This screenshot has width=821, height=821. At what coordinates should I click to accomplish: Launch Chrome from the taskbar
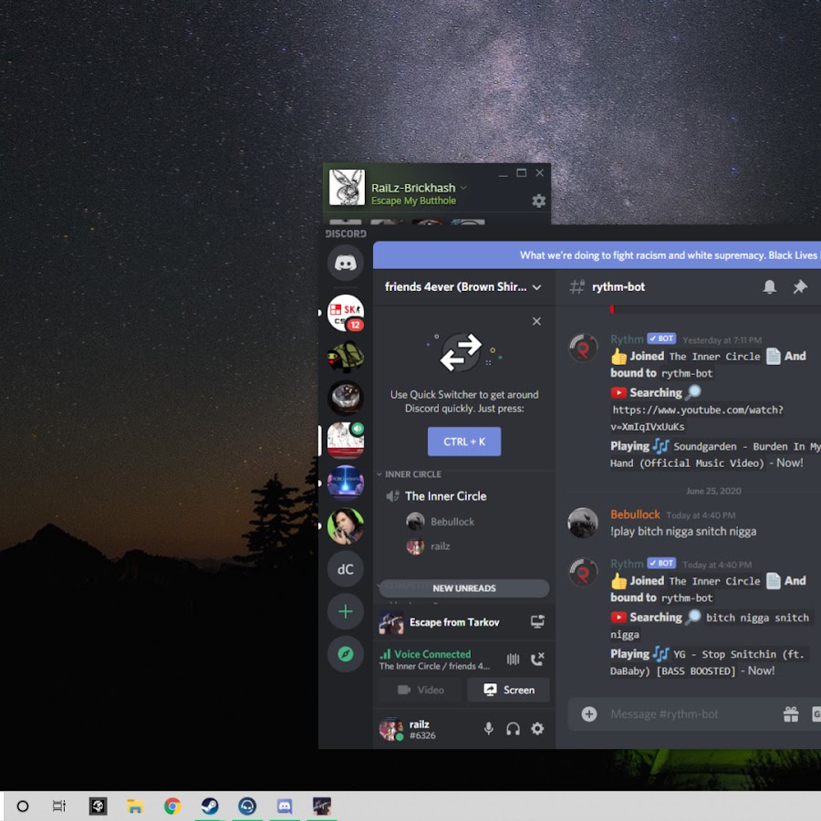click(x=172, y=805)
